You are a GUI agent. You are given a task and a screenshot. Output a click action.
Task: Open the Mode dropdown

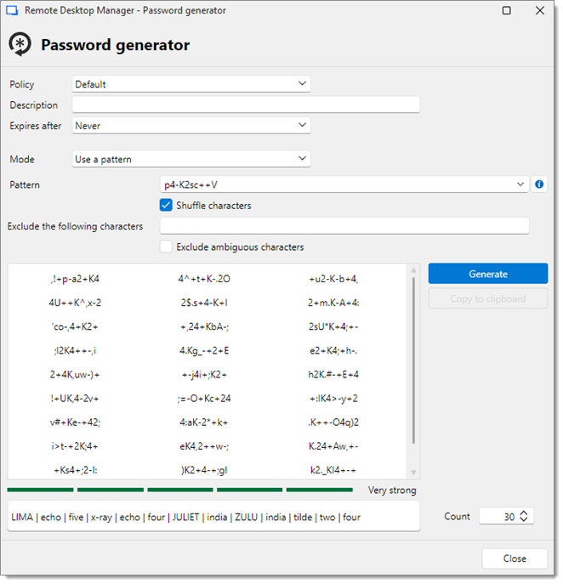pyautogui.click(x=192, y=160)
